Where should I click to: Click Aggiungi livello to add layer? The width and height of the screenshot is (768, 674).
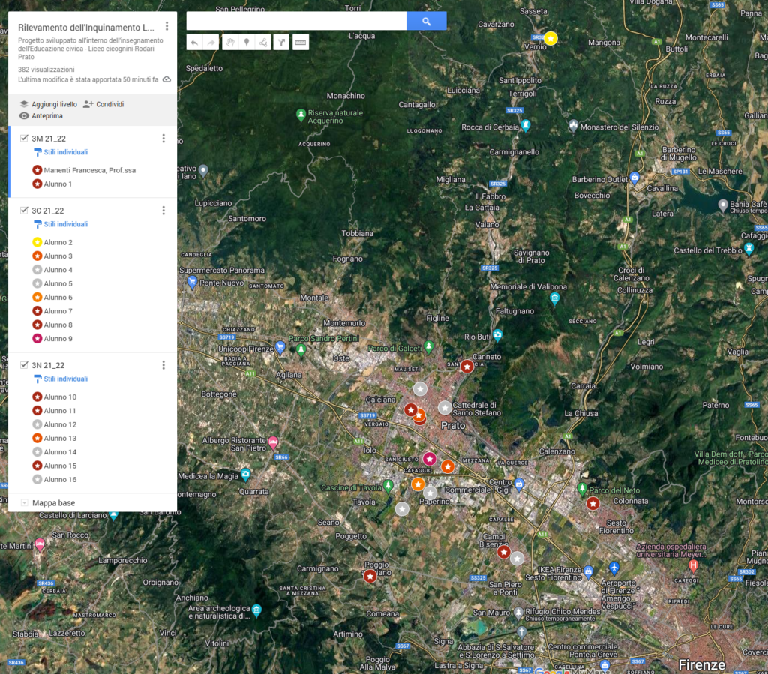click(x=48, y=104)
